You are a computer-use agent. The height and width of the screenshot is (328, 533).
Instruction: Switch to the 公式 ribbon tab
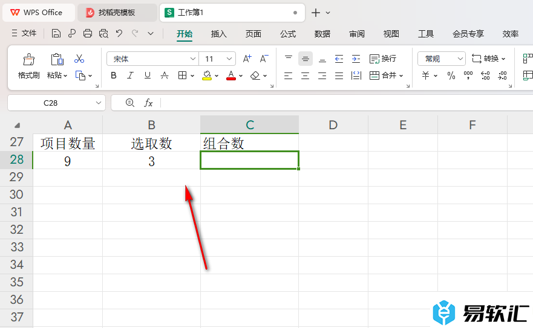288,34
